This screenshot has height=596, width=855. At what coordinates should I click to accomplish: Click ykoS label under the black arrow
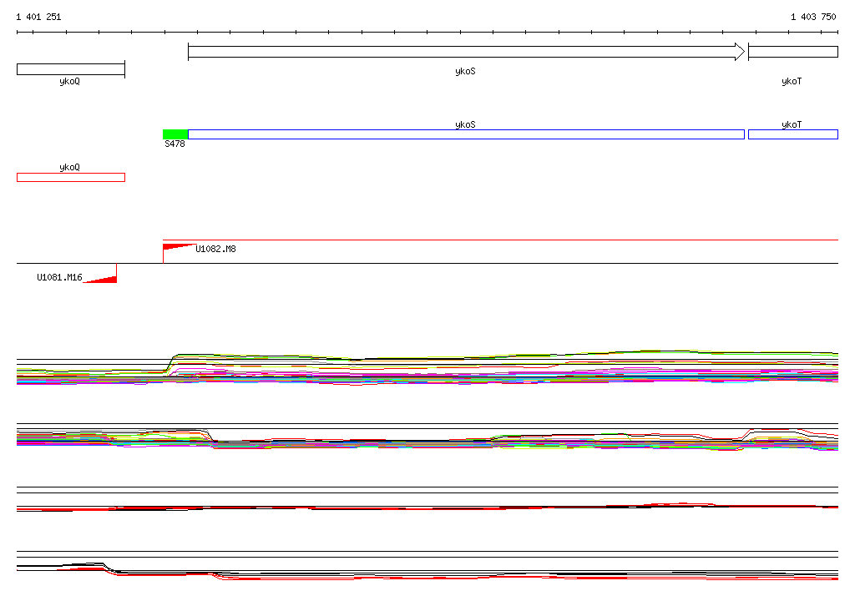tap(465, 71)
